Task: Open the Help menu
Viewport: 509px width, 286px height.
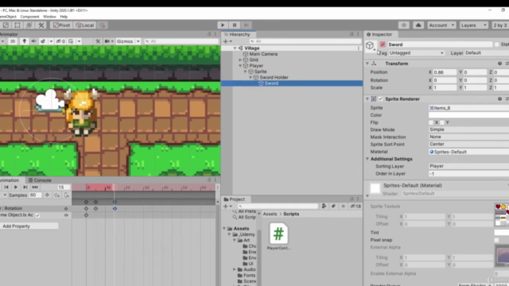Action: tap(64, 17)
